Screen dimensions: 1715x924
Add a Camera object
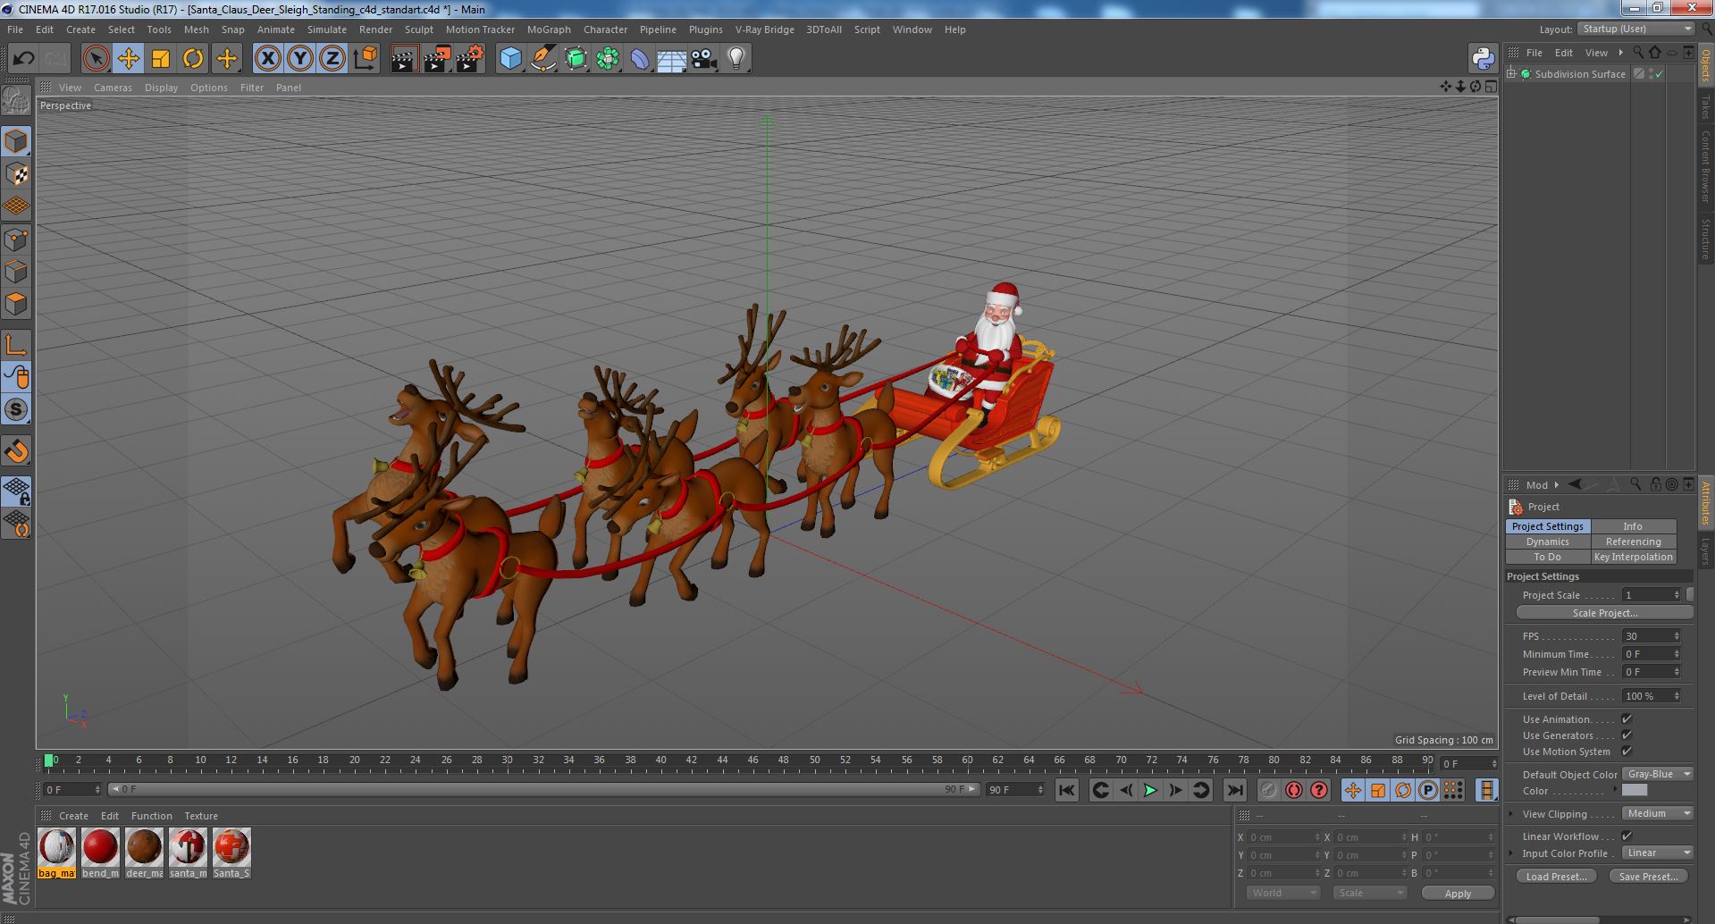[703, 59]
